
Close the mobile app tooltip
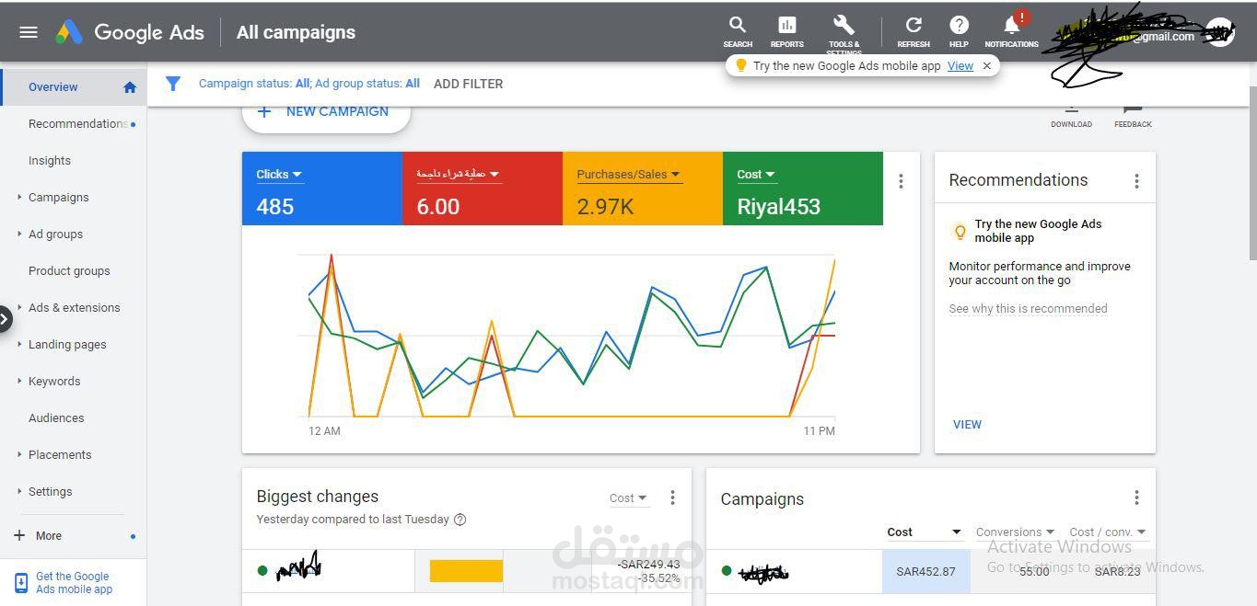(986, 66)
